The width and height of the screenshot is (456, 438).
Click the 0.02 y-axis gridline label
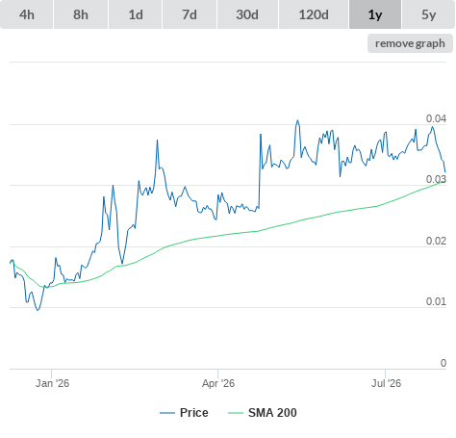(x=436, y=241)
